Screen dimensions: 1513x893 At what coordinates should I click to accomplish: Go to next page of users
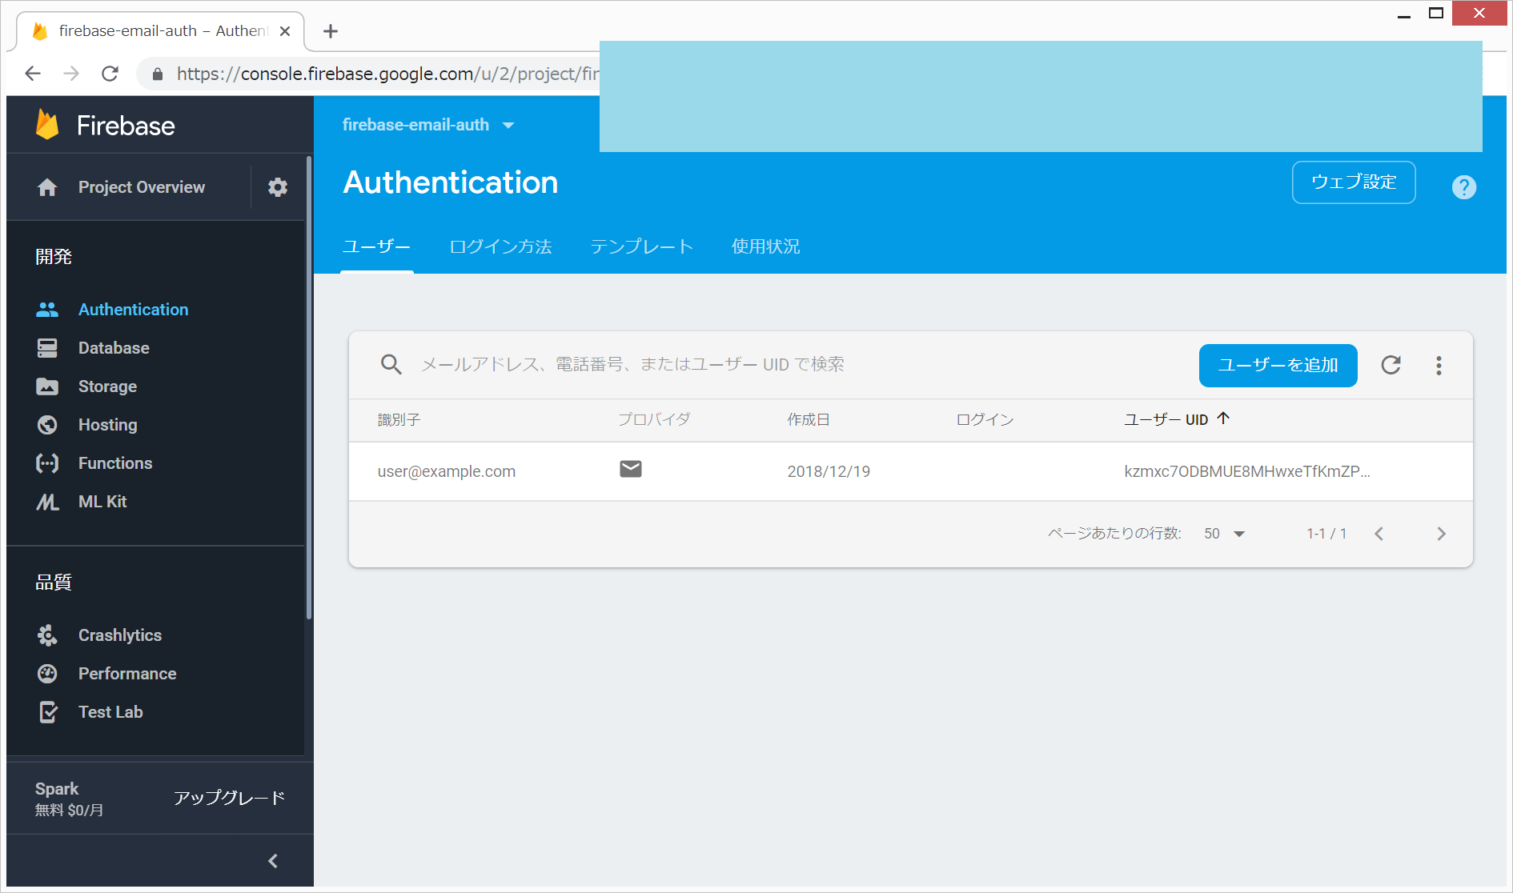pos(1441,534)
